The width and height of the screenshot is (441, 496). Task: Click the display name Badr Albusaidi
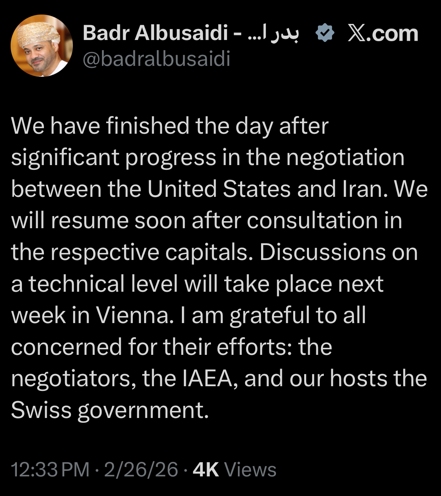click(155, 33)
